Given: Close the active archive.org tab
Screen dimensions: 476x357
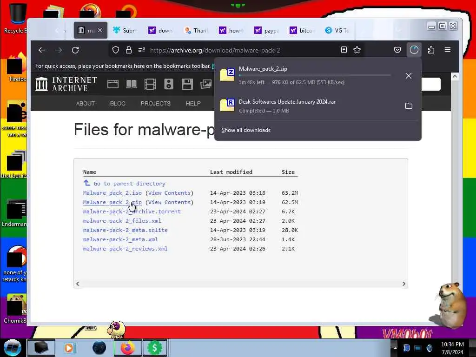Looking at the screenshot, I should pos(100,30).
